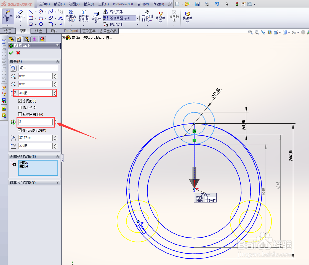The width and height of the screenshot is (309, 265).
Task: Click the 360度 angle input field
Action: tap(36, 93)
